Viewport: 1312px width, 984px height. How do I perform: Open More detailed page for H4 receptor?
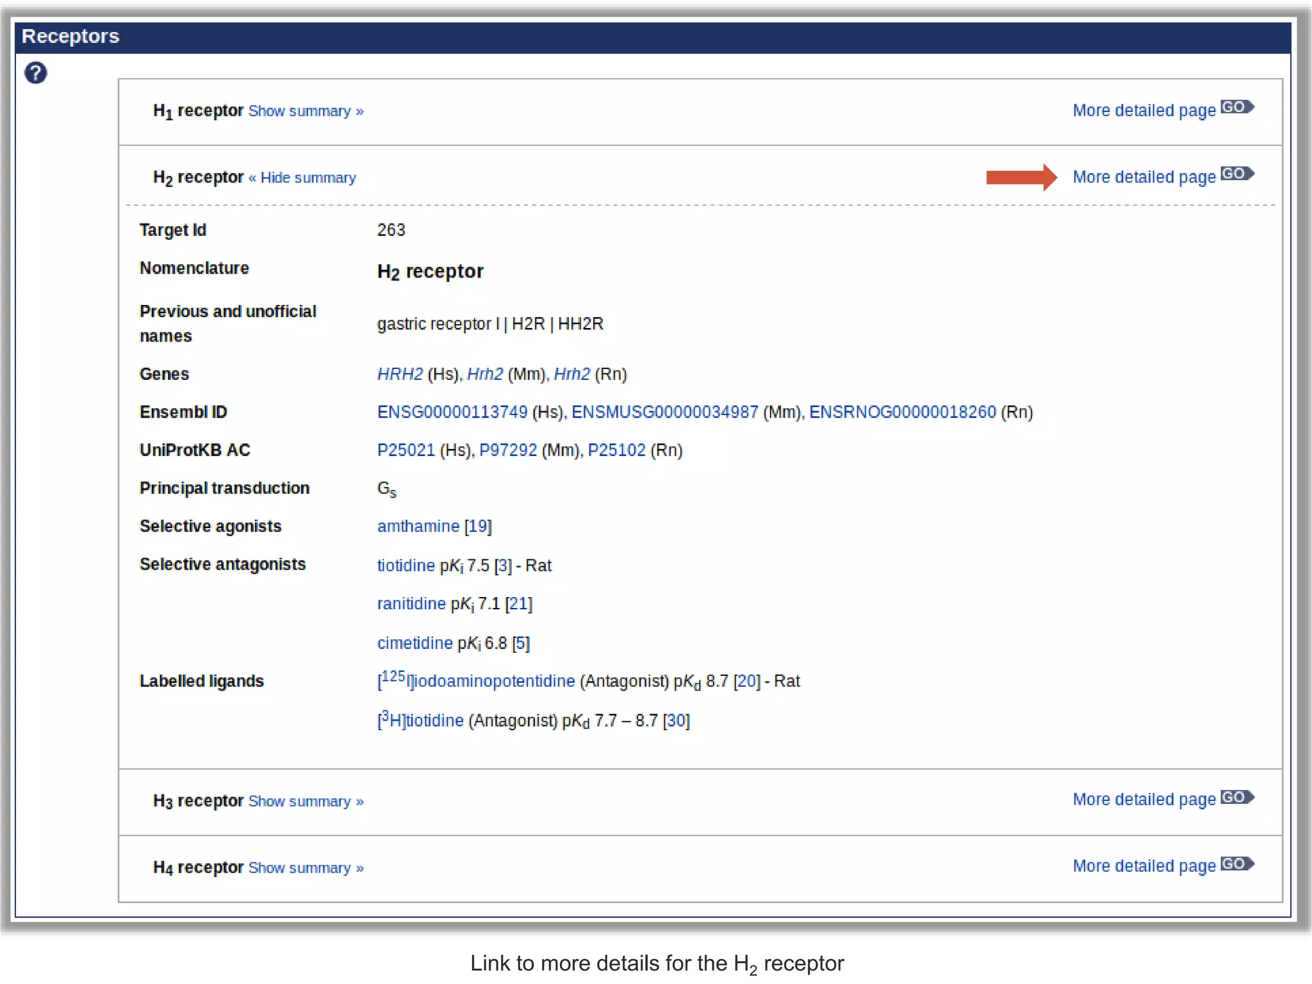click(x=1144, y=866)
